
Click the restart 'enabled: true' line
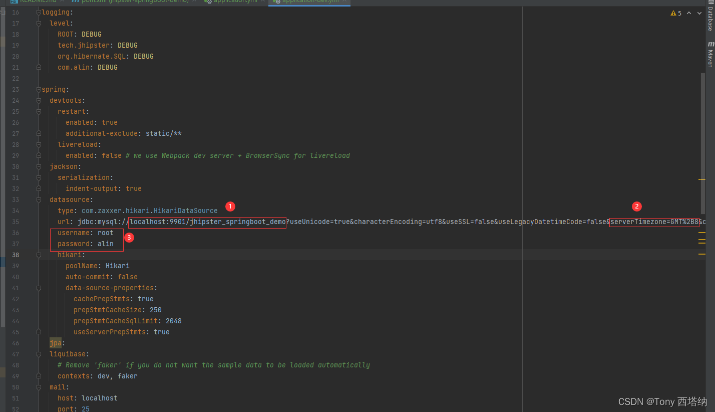tap(92, 123)
